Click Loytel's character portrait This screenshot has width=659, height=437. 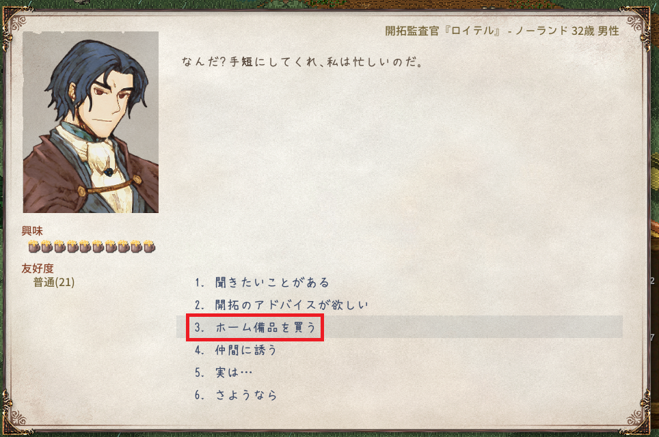pos(91,122)
